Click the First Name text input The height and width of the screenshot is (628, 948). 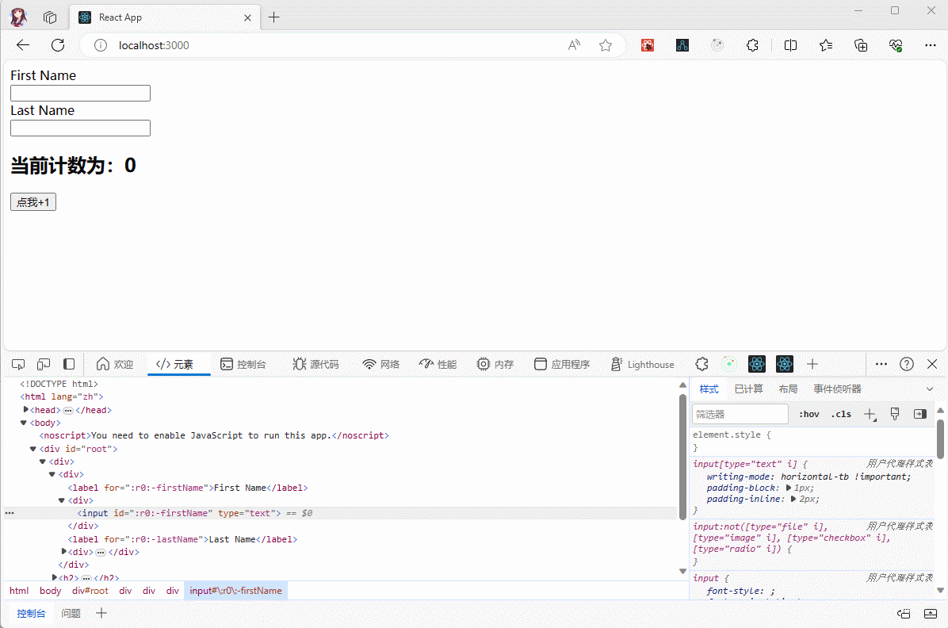tap(80, 94)
